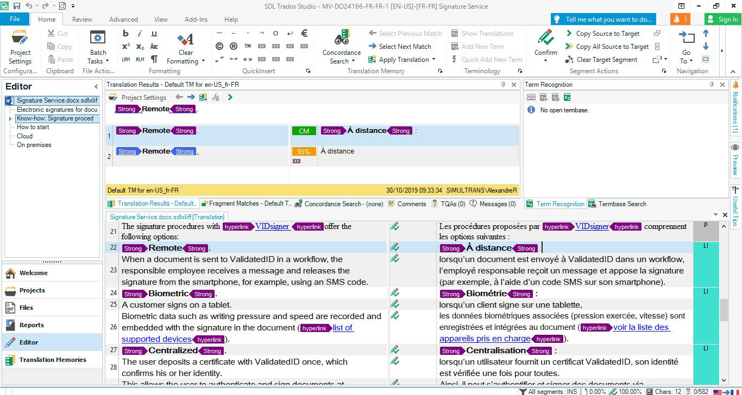The image size is (742, 395).
Task: Expand the Know-how: Signature proced tree node
Action: 10,118
